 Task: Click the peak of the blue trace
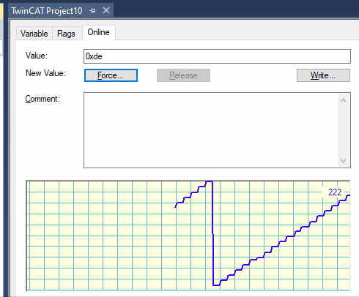coord(209,181)
